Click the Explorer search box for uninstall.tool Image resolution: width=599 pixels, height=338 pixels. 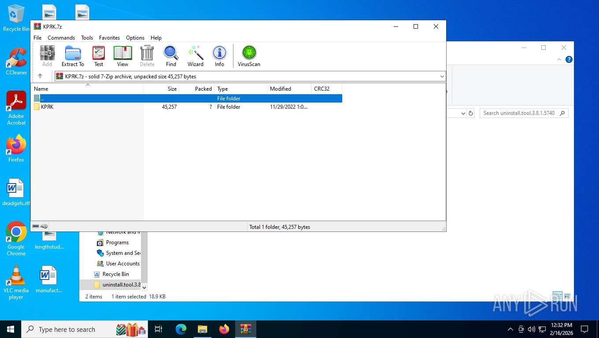pos(524,113)
